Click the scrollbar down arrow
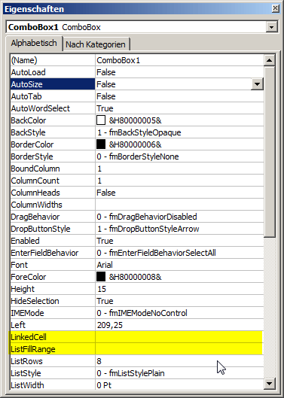This screenshot has height=398, width=284. [269, 384]
